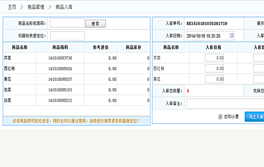264x167 pixels.
Task: Edit 入库价格 field for 芹菜
Action: coord(214,58)
